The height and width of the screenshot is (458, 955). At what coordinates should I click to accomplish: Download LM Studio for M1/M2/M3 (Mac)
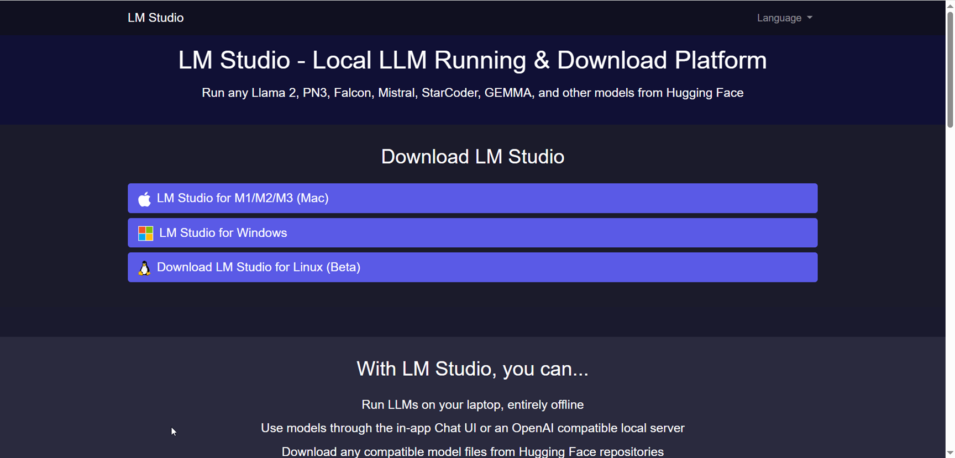(x=473, y=198)
